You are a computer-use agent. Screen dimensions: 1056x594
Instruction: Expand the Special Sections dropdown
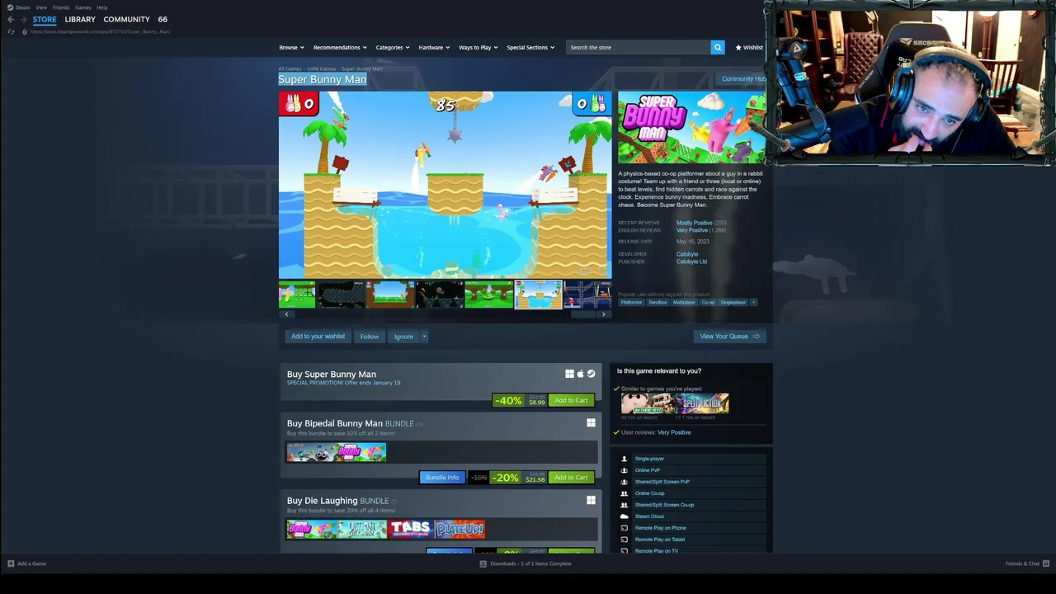tap(530, 47)
